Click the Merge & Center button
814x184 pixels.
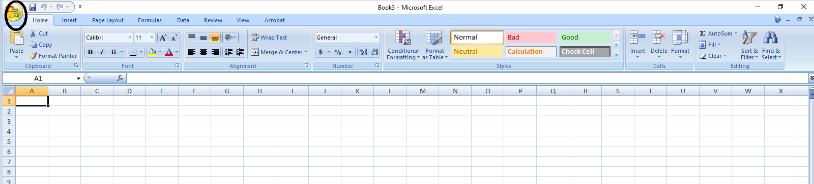pos(279,52)
